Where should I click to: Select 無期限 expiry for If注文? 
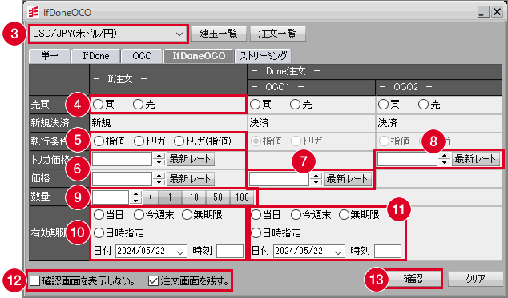[187, 215]
